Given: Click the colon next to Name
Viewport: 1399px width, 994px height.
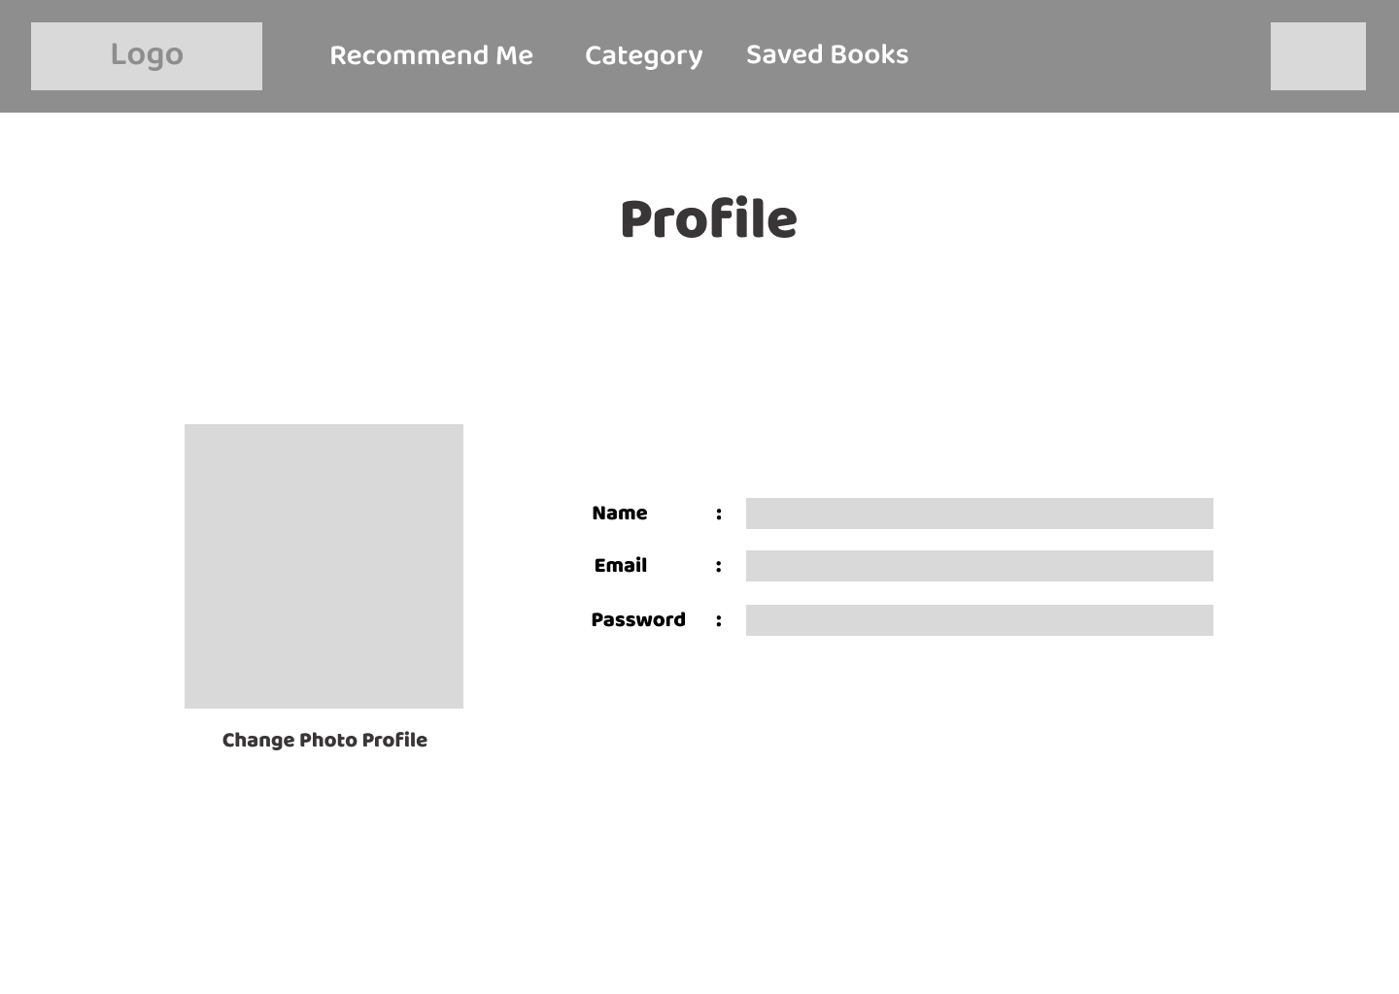Looking at the screenshot, I should [719, 514].
